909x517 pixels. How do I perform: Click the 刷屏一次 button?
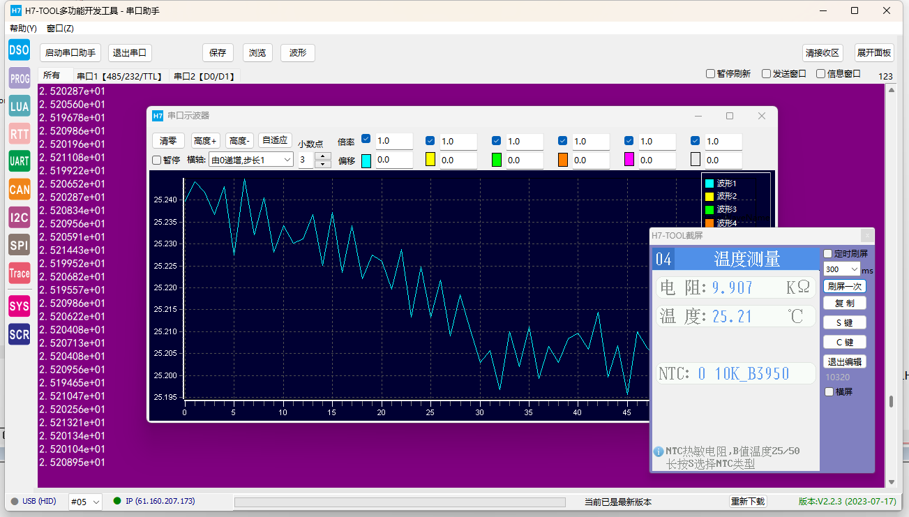[845, 286]
